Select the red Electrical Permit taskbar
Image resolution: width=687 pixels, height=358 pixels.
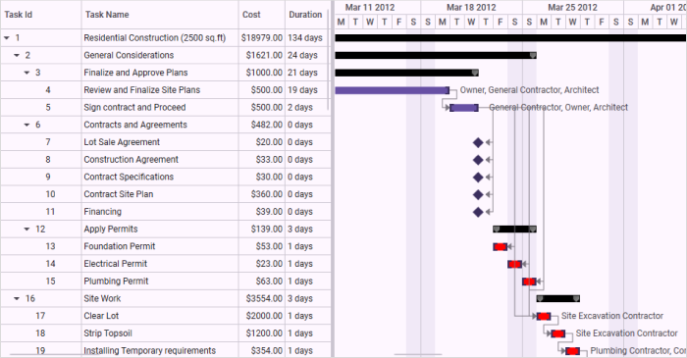pos(515,264)
